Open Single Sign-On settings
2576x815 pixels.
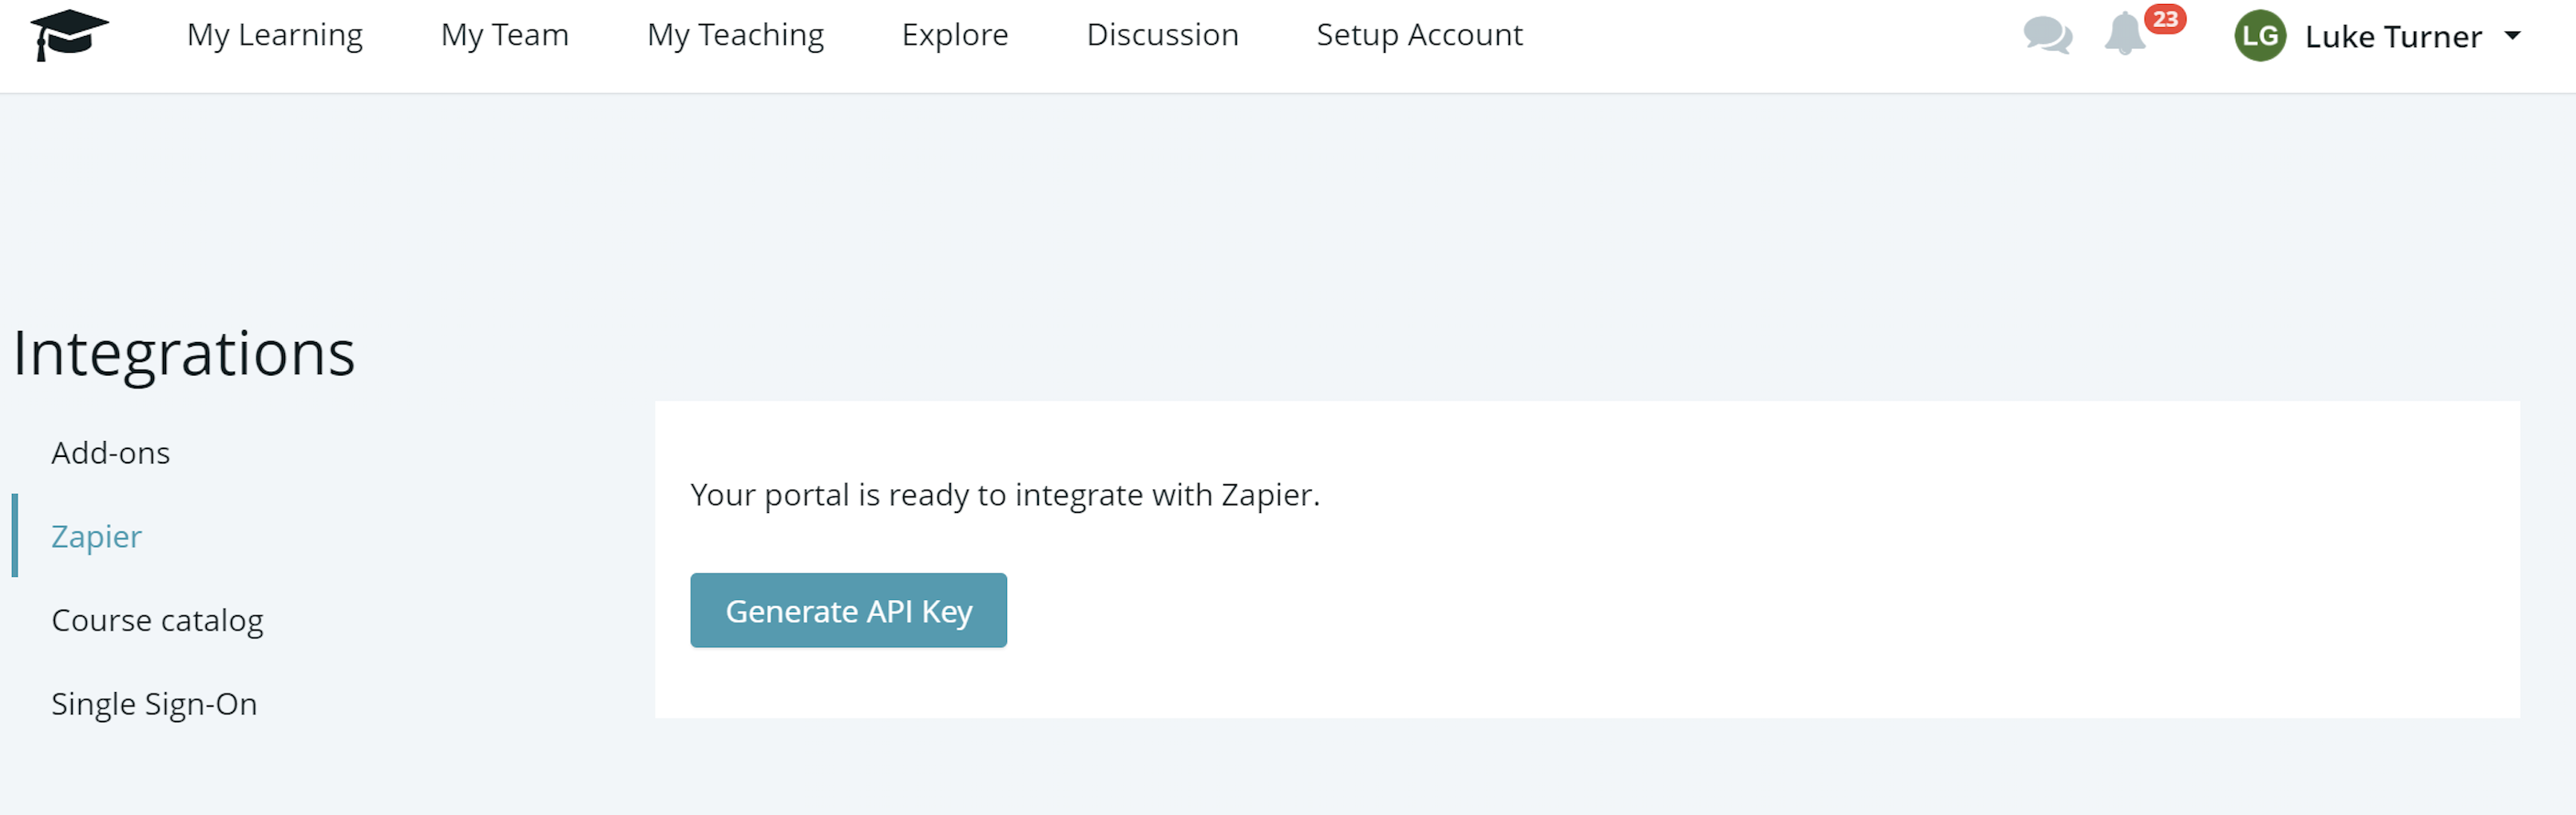point(154,704)
